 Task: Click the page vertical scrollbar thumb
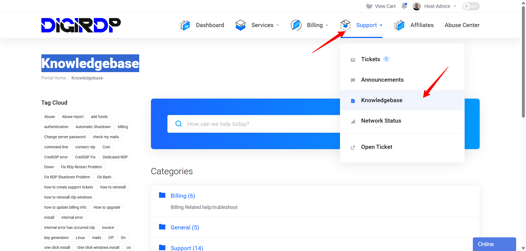(x=523, y=61)
